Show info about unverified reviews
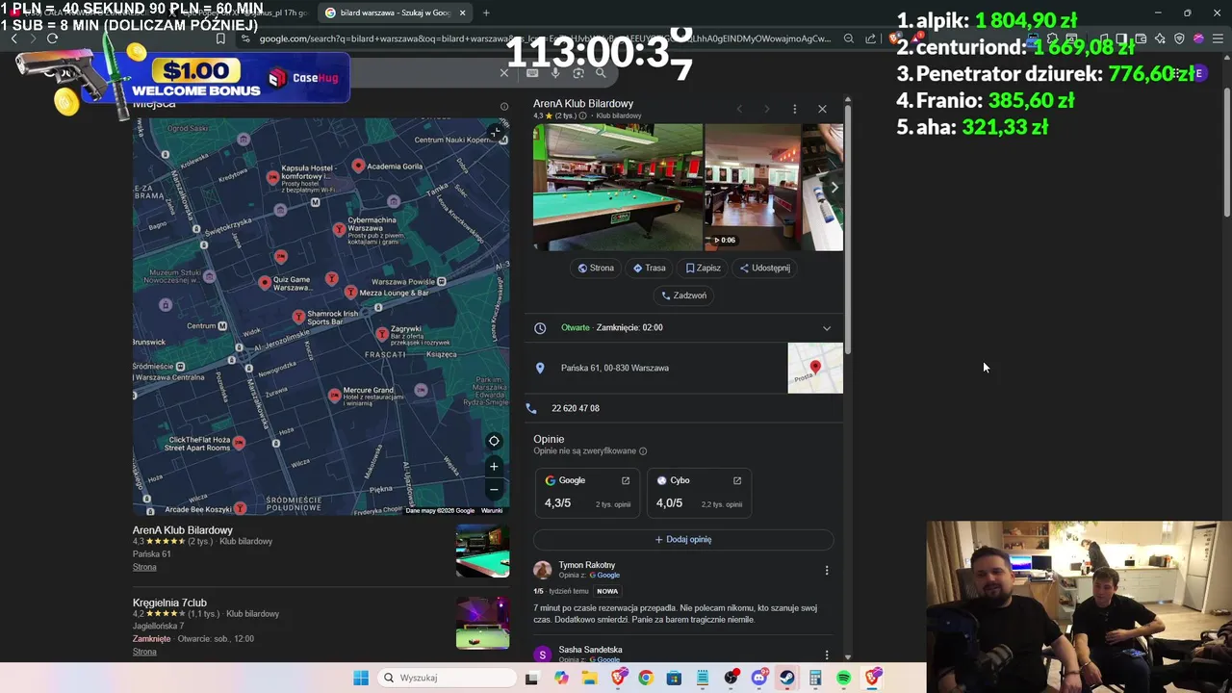Viewport: 1232px width, 693px height. 643,451
